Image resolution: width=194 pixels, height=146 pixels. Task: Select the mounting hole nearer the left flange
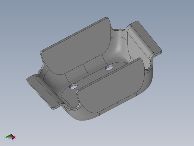coord(73,86)
